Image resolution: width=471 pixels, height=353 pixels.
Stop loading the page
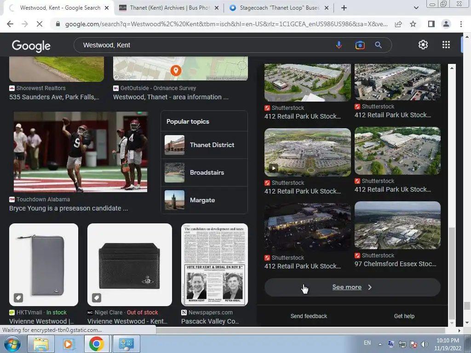(x=40, y=24)
